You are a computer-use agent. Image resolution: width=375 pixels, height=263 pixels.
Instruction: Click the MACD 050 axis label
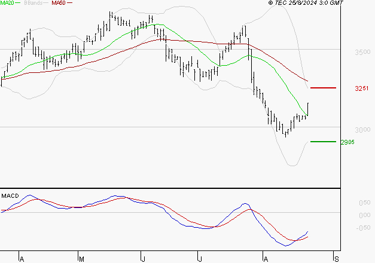point(365,203)
